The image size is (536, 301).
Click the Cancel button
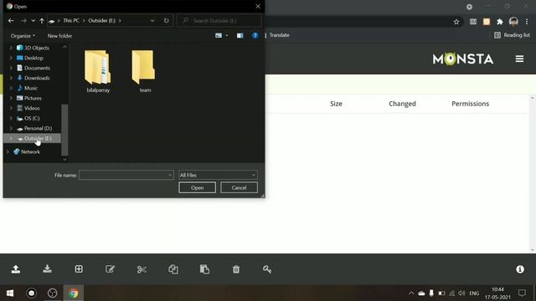239,187
